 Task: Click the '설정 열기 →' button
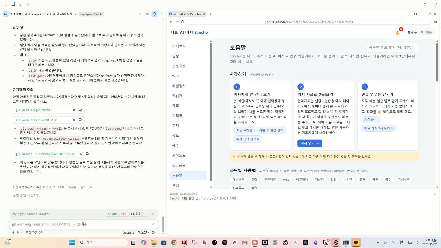point(310,143)
